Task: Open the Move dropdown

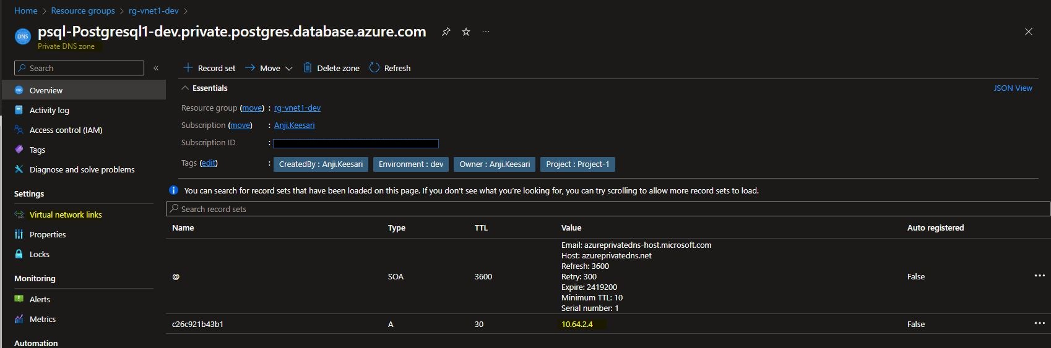Action: coord(269,68)
